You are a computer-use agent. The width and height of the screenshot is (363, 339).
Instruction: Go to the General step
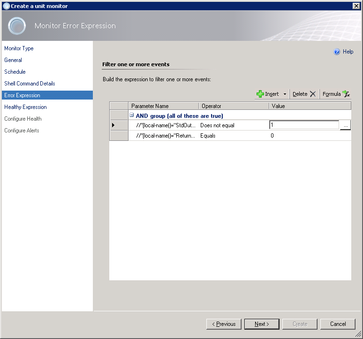(13, 60)
